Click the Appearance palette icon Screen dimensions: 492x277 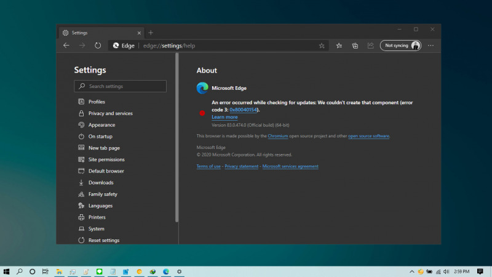tap(81, 125)
